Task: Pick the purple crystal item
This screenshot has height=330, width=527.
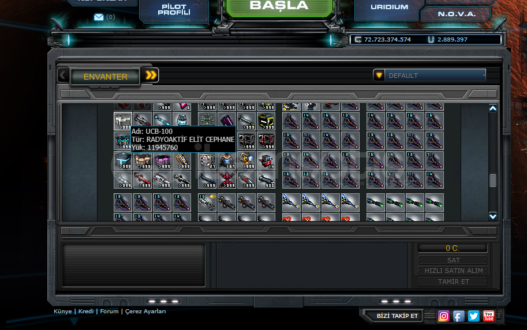Action: pos(226,121)
